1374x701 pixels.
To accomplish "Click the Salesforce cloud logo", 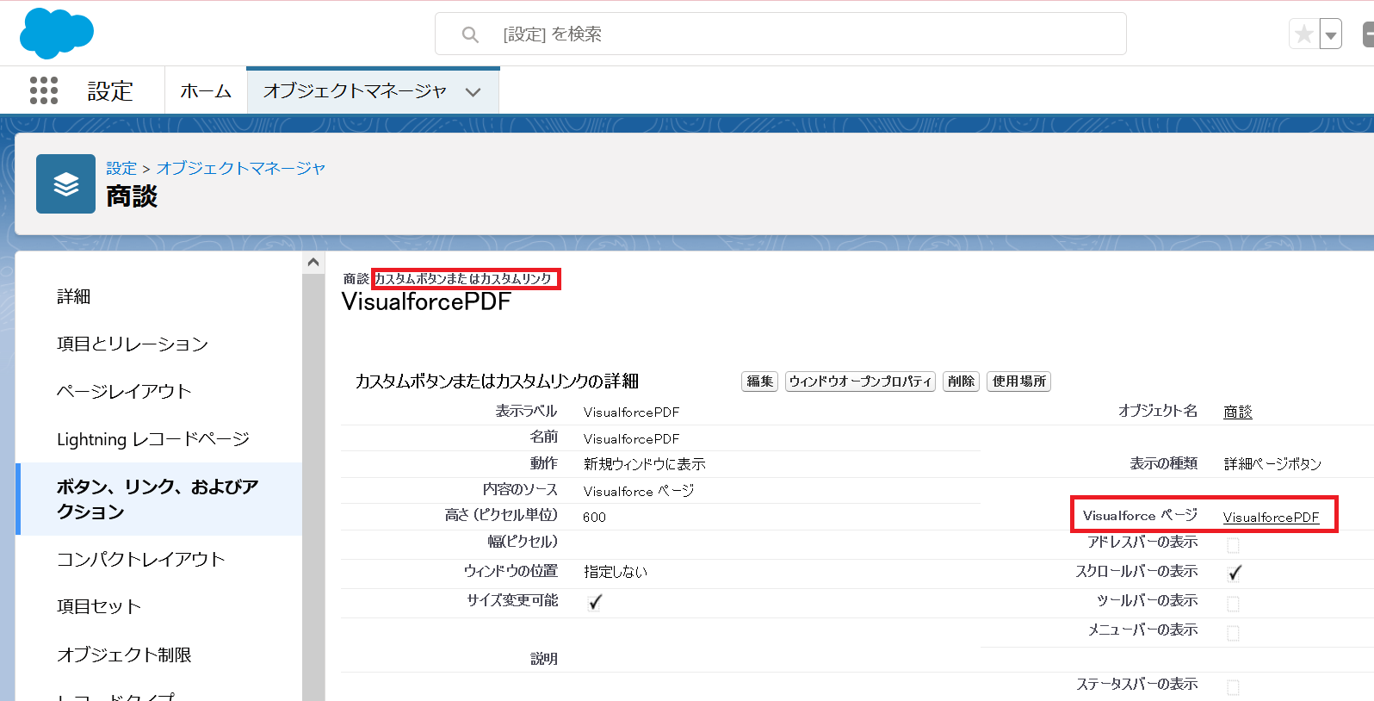I will (56, 34).
